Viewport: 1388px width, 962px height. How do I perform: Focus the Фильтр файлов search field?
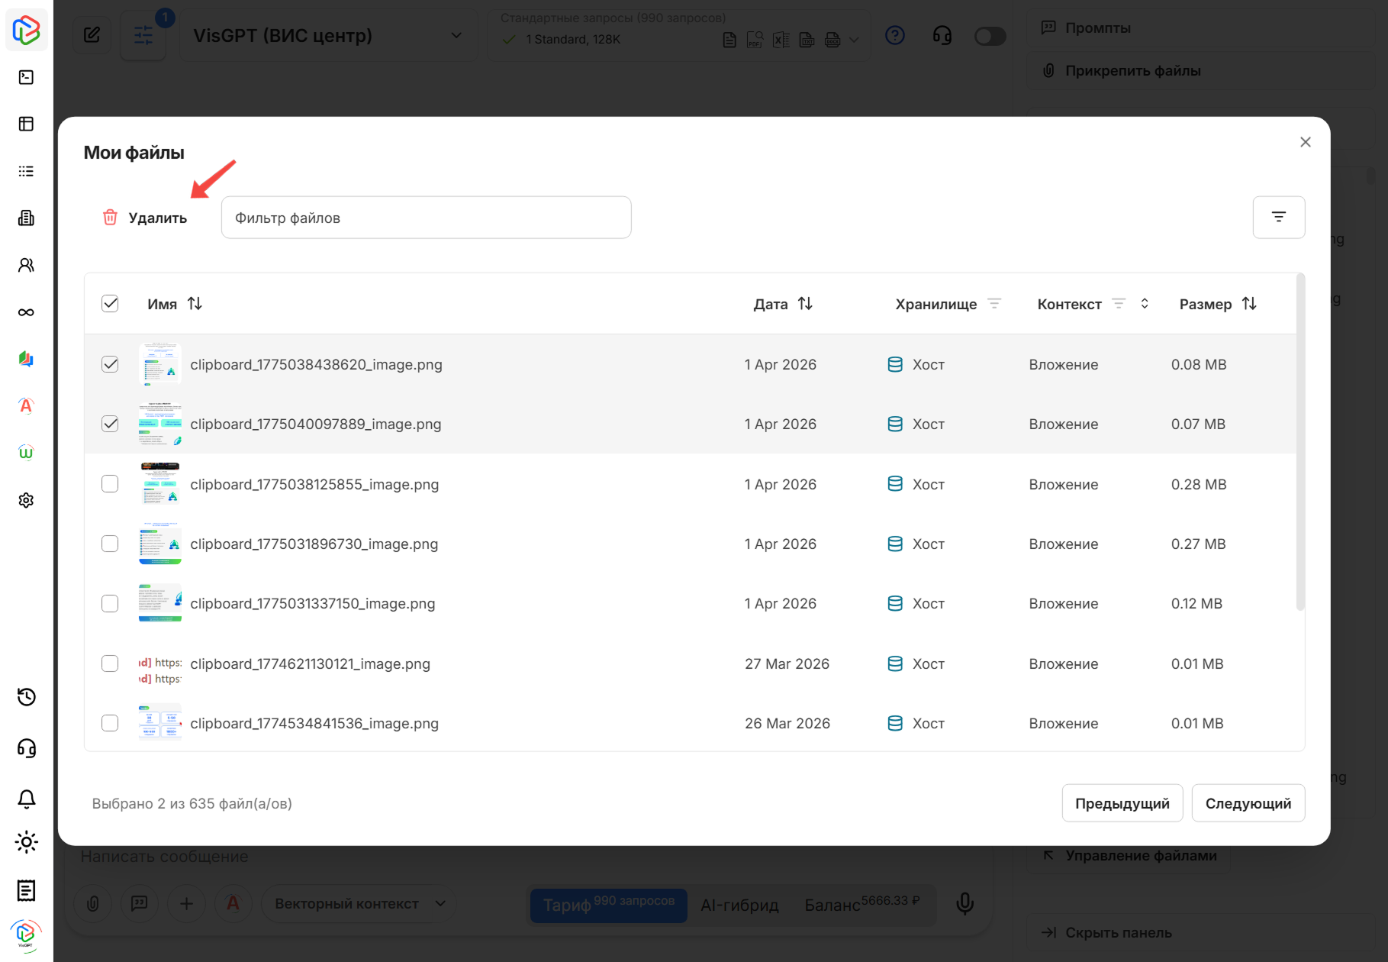(426, 218)
